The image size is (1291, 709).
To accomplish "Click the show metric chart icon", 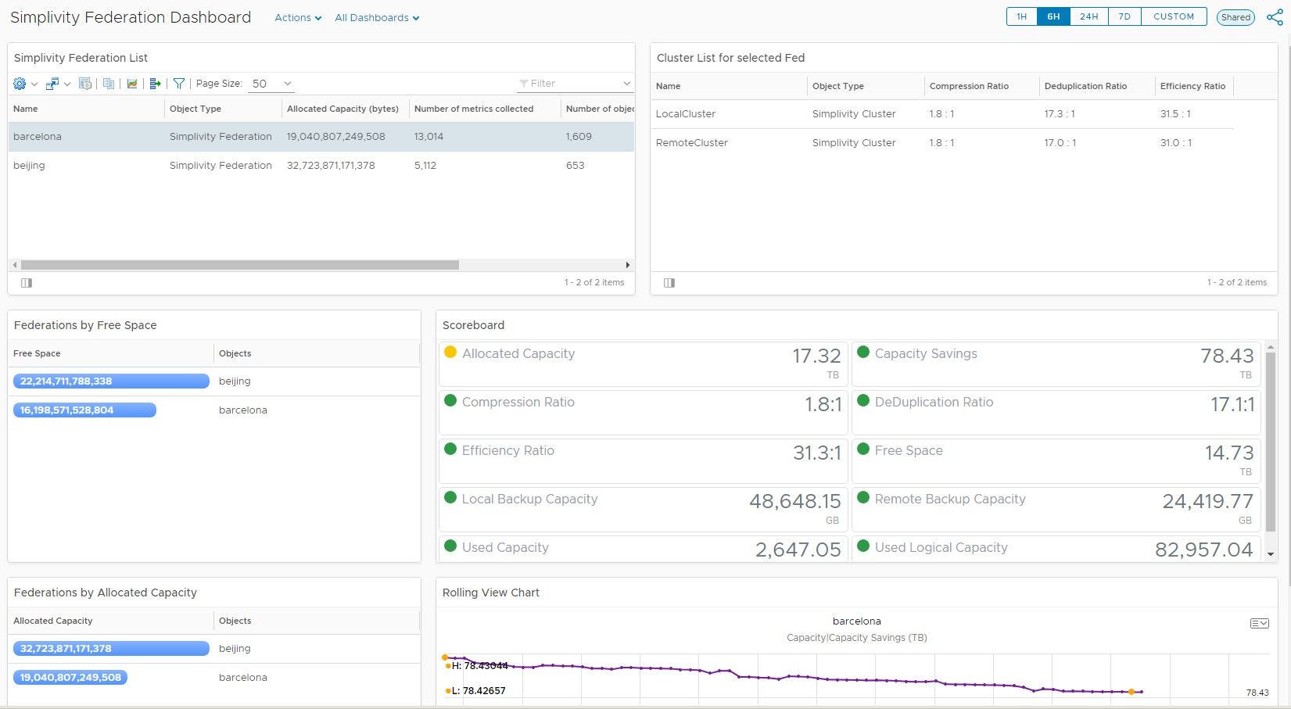I will [x=132, y=84].
